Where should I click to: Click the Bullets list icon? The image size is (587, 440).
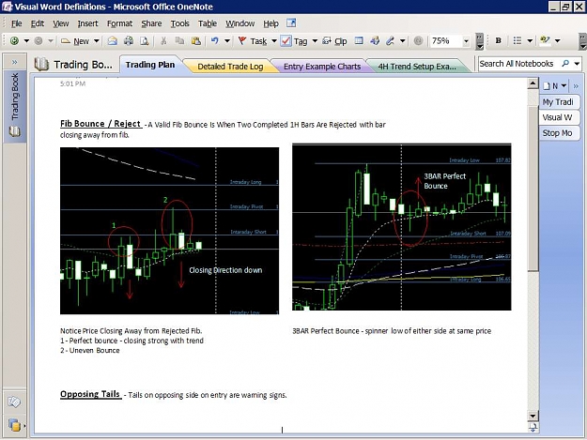[517, 40]
